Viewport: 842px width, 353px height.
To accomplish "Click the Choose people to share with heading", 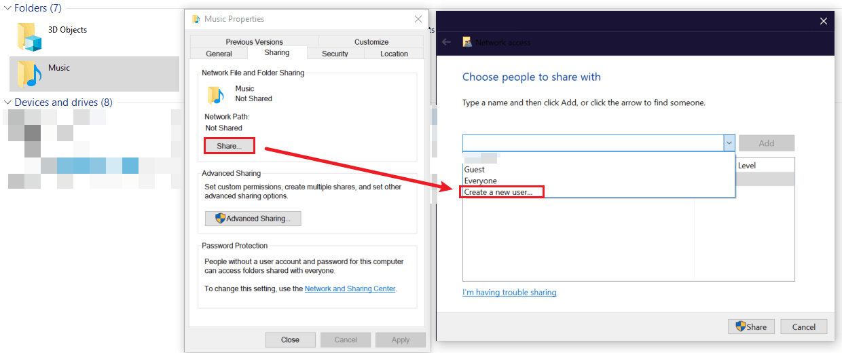I will (x=532, y=77).
